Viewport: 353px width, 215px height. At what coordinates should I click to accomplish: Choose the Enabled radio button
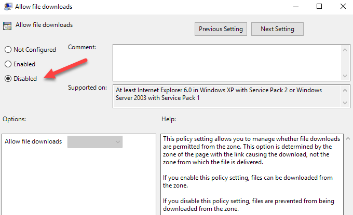[8, 64]
